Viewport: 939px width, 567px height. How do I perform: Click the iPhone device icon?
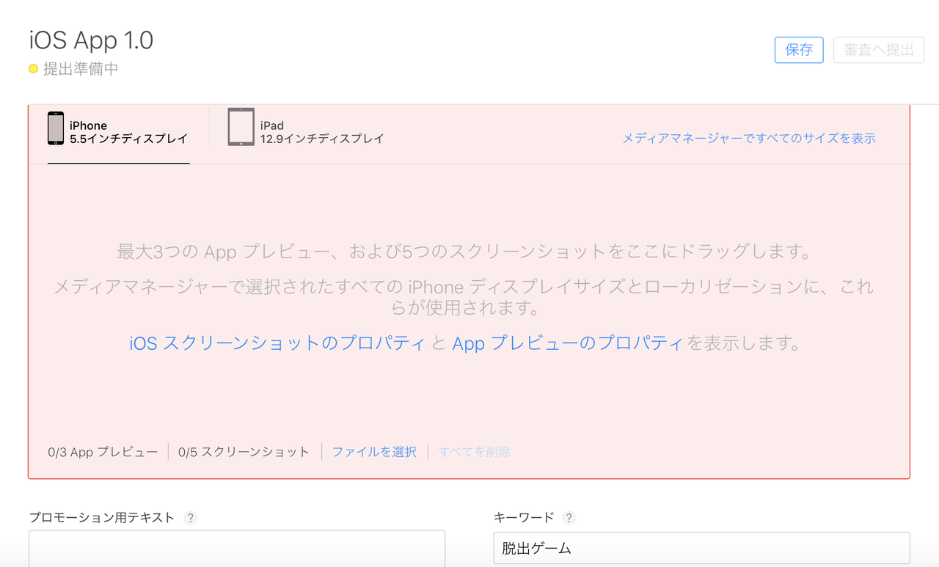(x=56, y=128)
